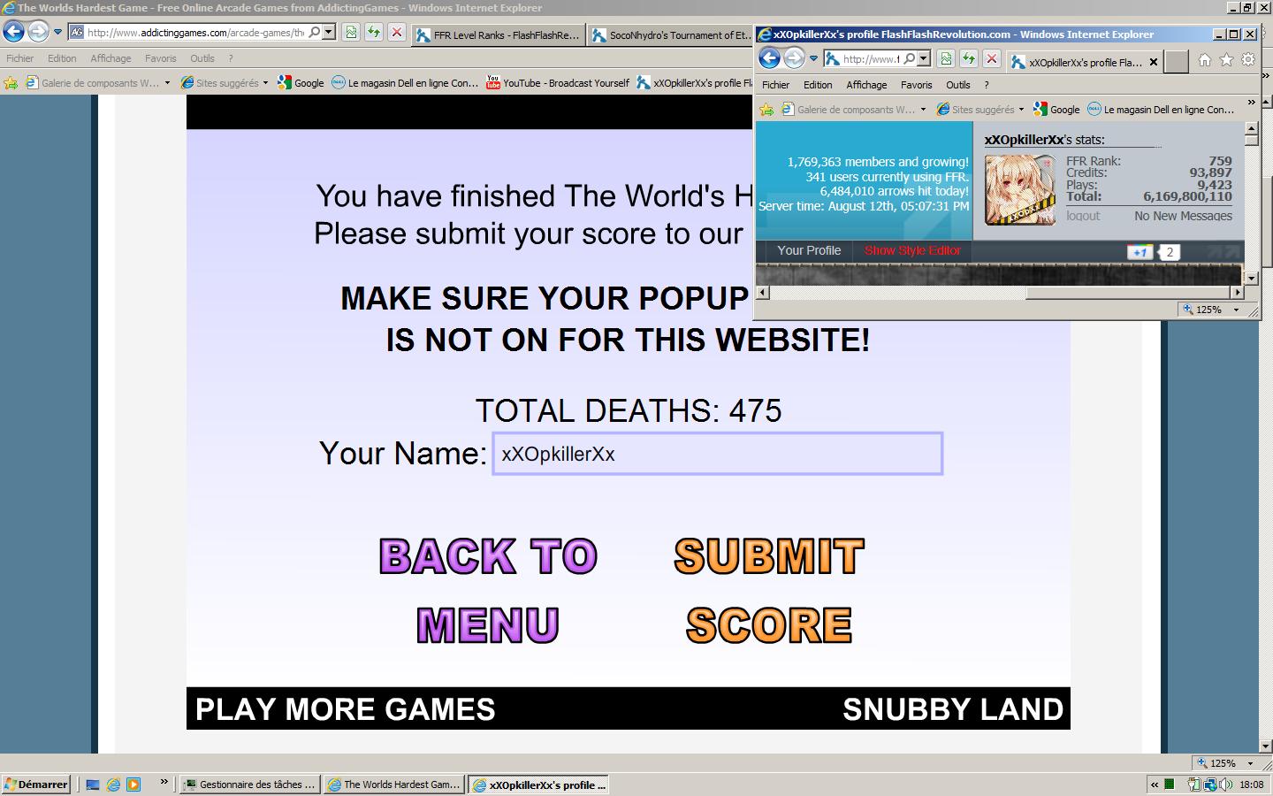This screenshot has height=796, width=1273.
Task: Click xXOpkillerXx avatar thumbnail
Action: pos(1020,190)
